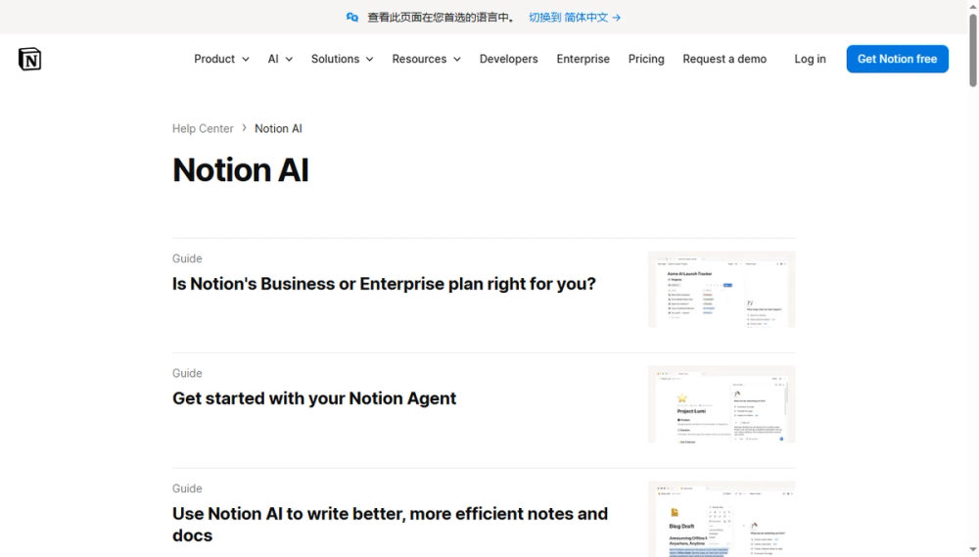Click the Notion logo icon
Screen dimensions: 979x557
point(29,59)
